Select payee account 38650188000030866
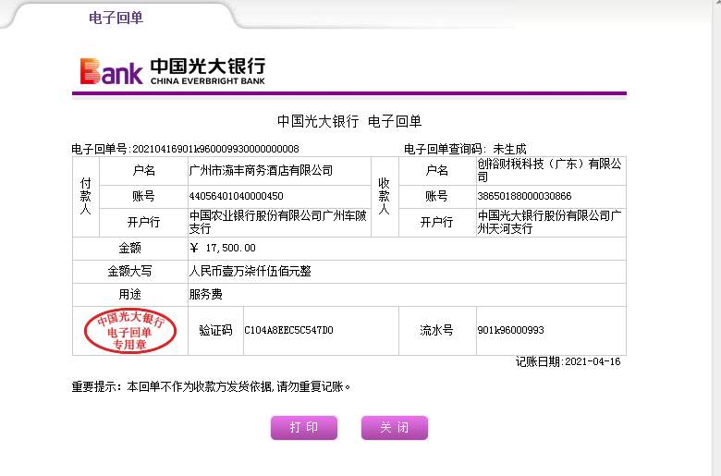 (x=524, y=196)
